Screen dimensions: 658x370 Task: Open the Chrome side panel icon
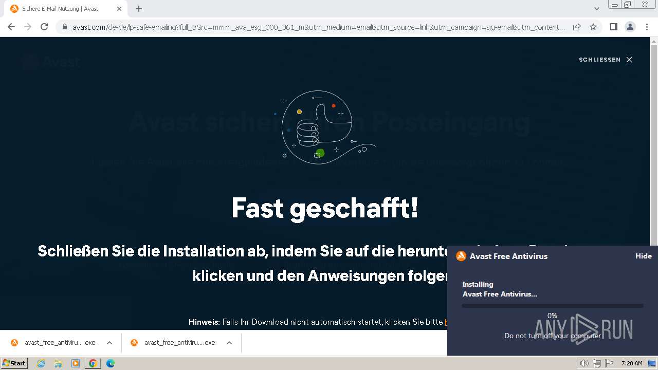[613, 27]
